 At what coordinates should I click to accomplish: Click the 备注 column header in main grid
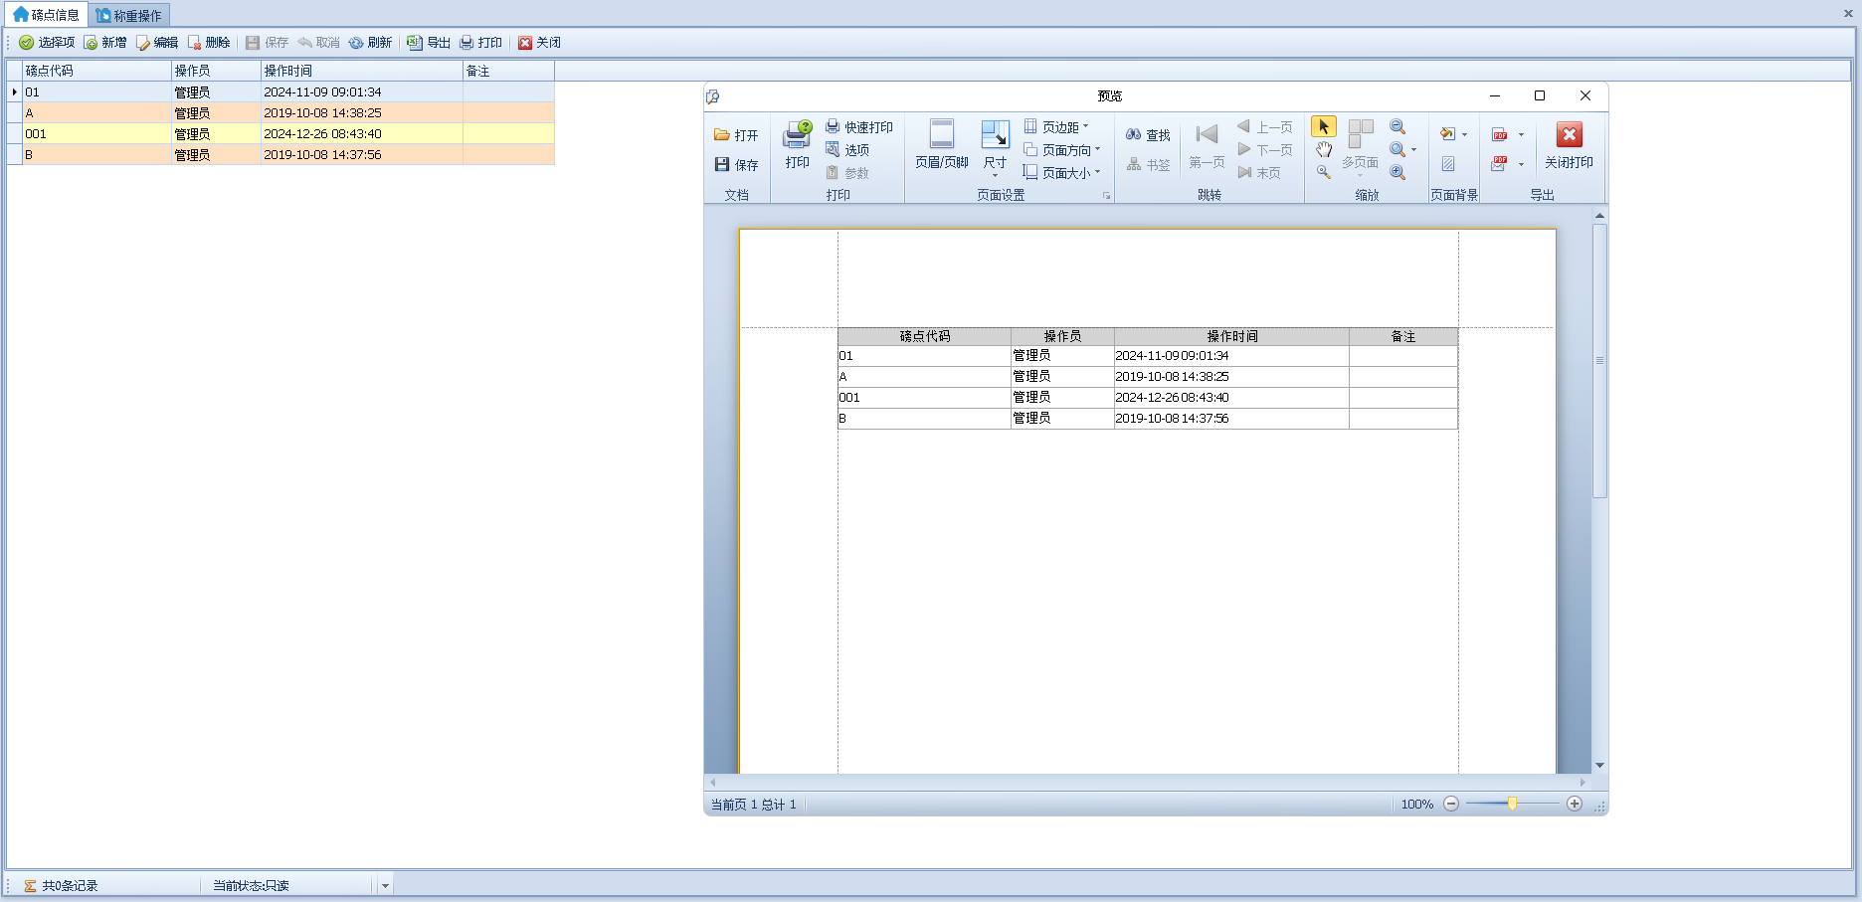[x=508, y=71]
